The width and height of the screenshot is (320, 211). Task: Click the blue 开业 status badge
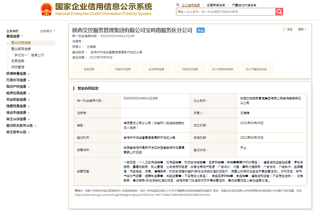(x=200, y=31)
